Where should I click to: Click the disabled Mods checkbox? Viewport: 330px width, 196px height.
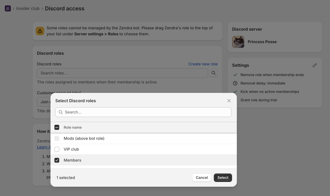pos(57,138)
